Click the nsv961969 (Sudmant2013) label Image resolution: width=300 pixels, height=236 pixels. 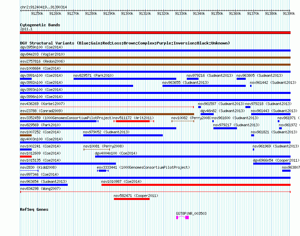276,146
